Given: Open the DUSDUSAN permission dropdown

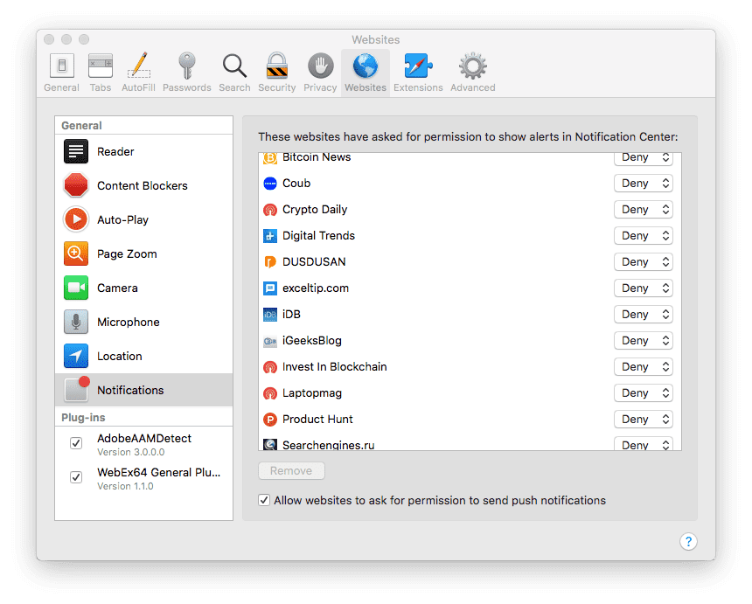Looking at the screenshot, I should tap(643, 261).
